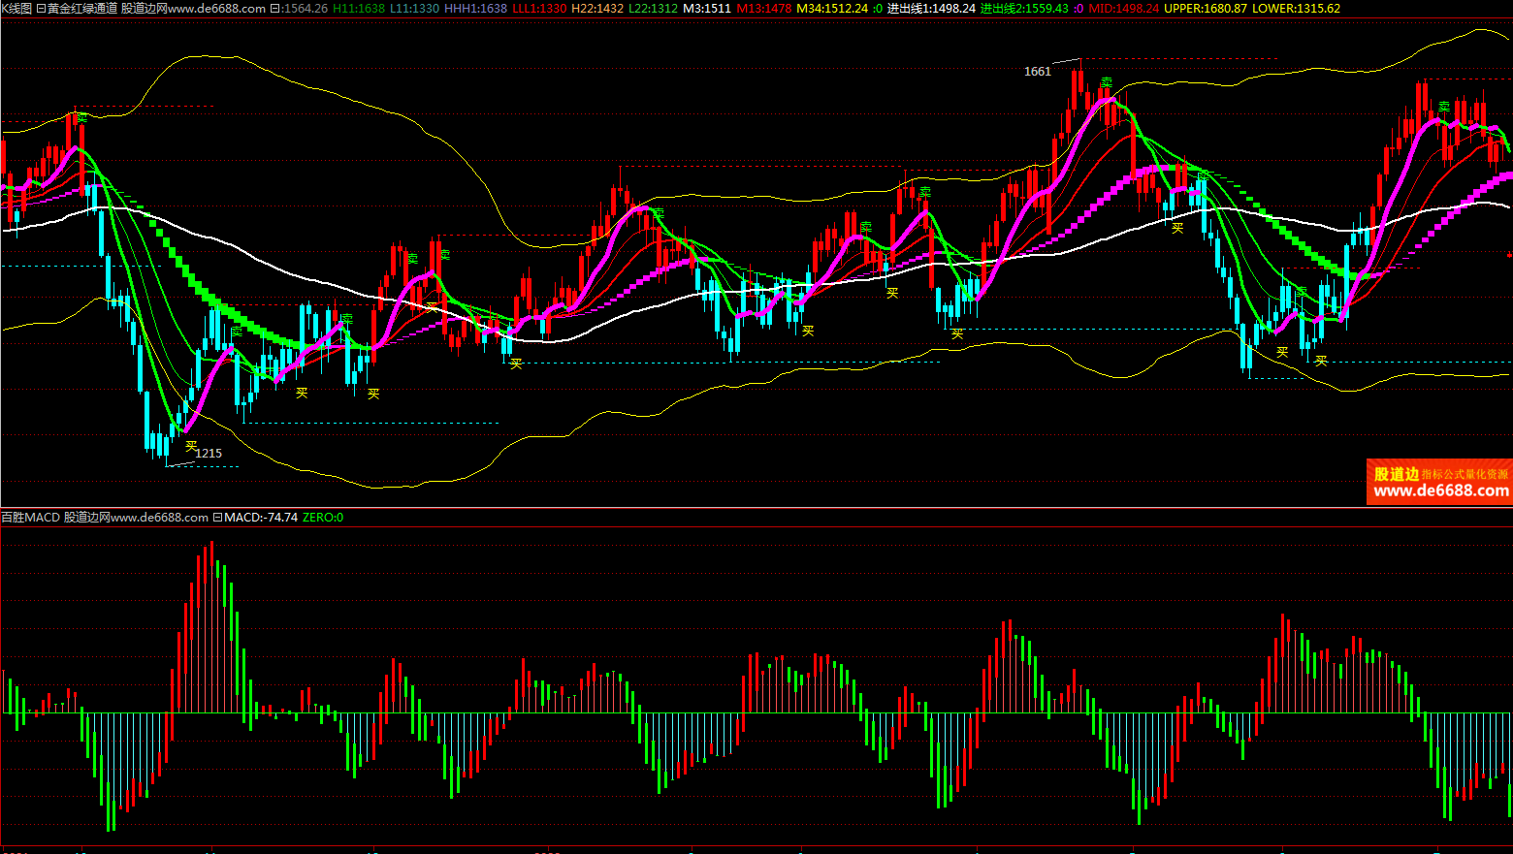Click the 买 buy marker beside 1215
Screen dimensions: 1513x854
coord(191,446)
